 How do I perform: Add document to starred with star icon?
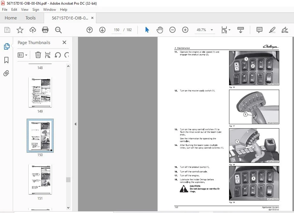coord(20,30)
